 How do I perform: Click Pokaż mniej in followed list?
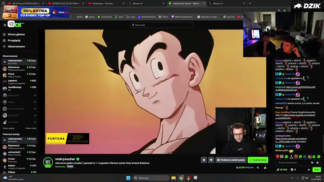(31, 128)
